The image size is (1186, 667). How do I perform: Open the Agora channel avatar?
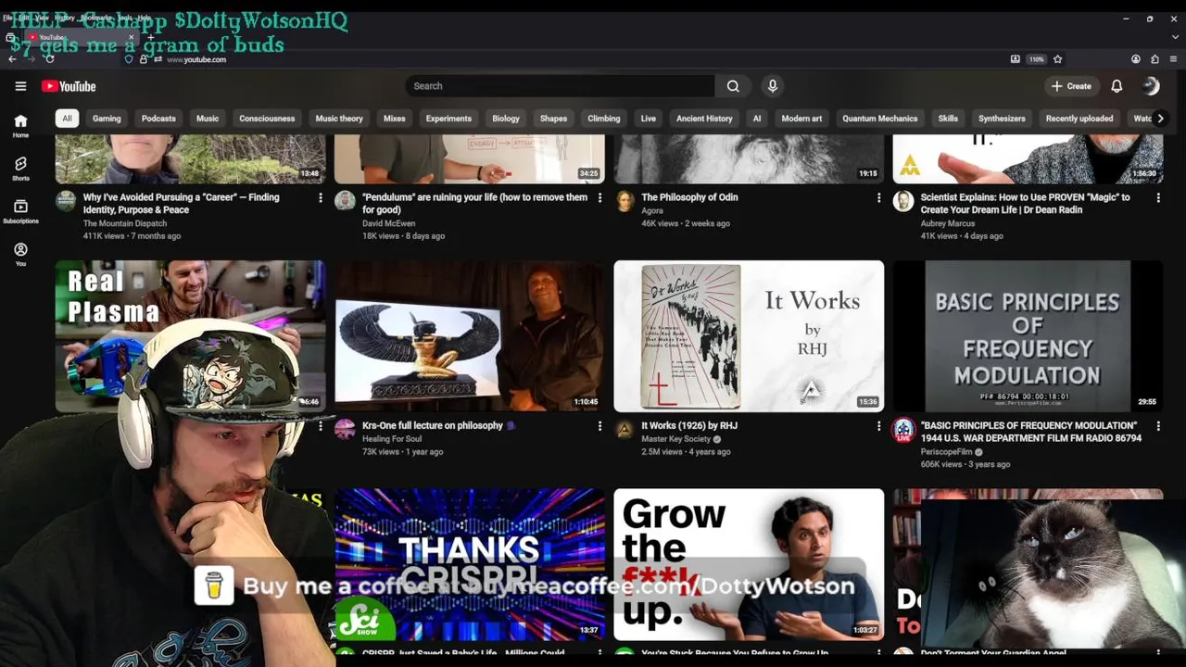(624, 201)
